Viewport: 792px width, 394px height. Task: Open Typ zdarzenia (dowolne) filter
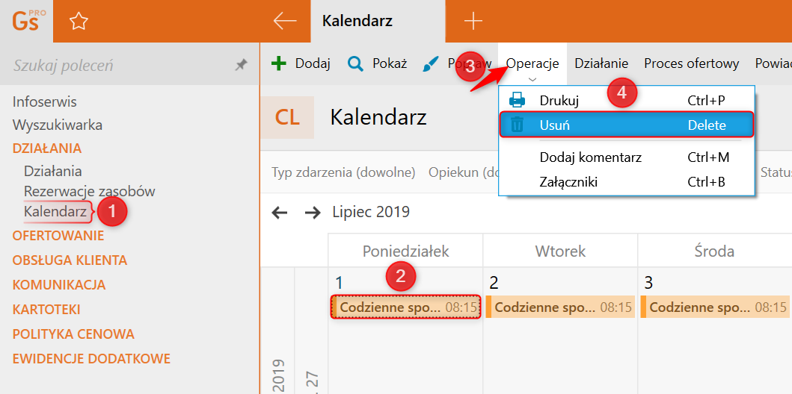coord(343,173)
